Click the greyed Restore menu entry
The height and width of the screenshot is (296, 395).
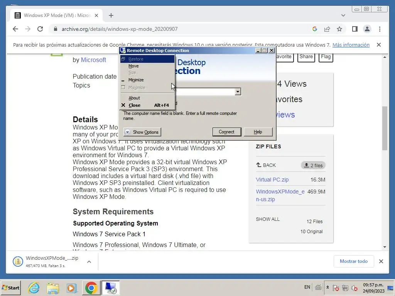147,59
